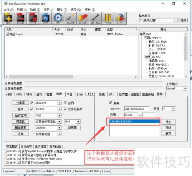Click the 打开 output path button
The width and height of the screenshot is (192, 176).
point(183,20)
